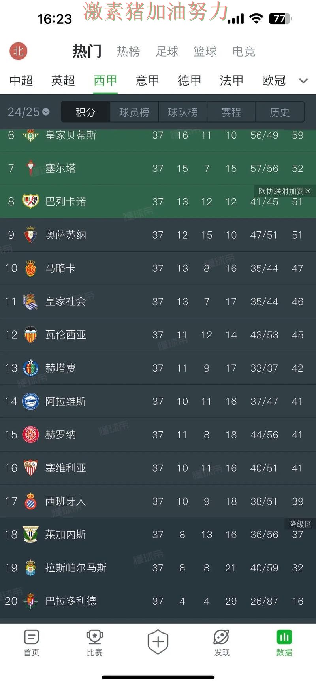
Task: Select the 数据 data chart icon
Action: [x=284, y=638]
